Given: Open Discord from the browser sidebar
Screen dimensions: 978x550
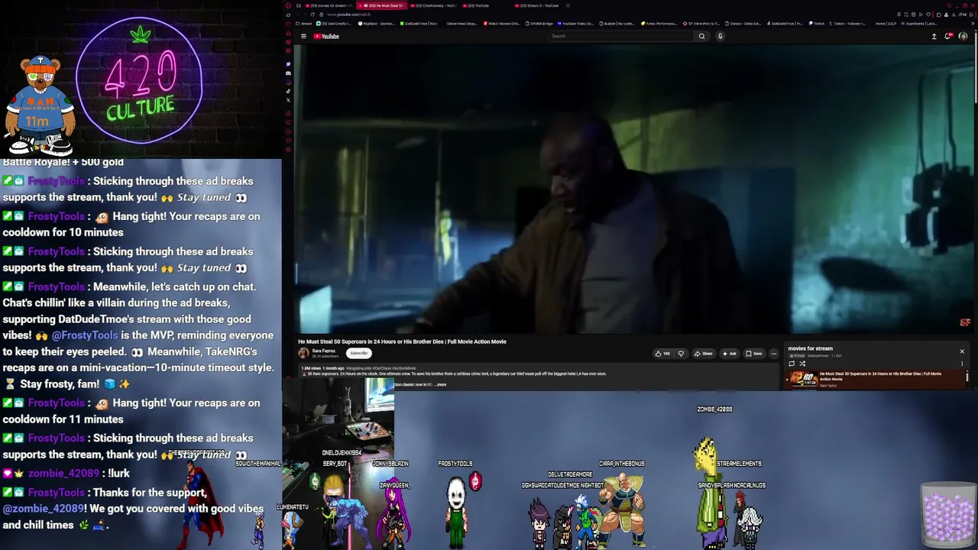Looking at the screenshot, I should point(288,73).
